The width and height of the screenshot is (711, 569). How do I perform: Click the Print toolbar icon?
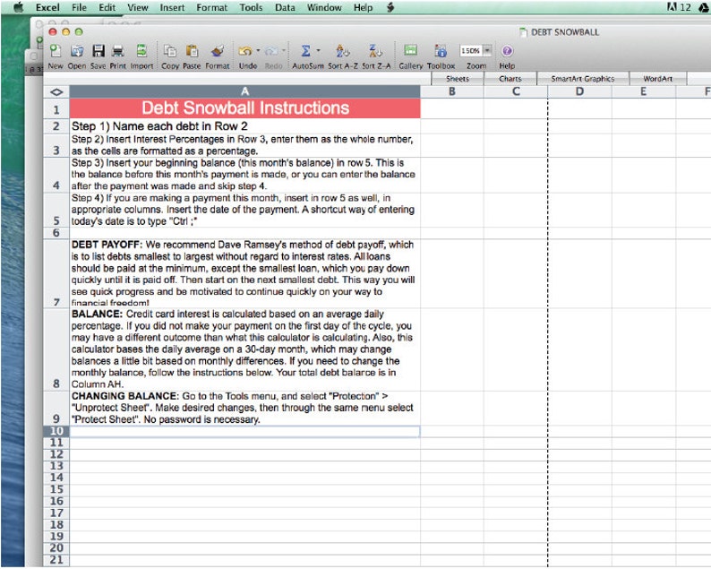pyautogui.click(x=118, y=51)
